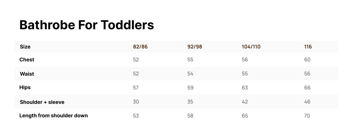
Task: Select the Hips value for size 104/110
Action: [x=245, y=88]
